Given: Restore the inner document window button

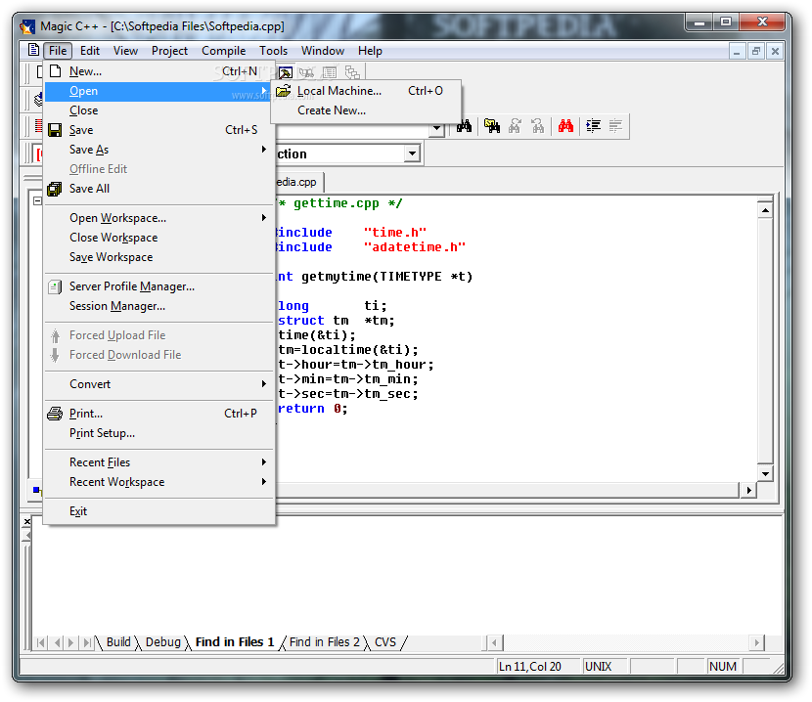Looking at the screenshot, I should pyautogui.click(x=756, y=51).
